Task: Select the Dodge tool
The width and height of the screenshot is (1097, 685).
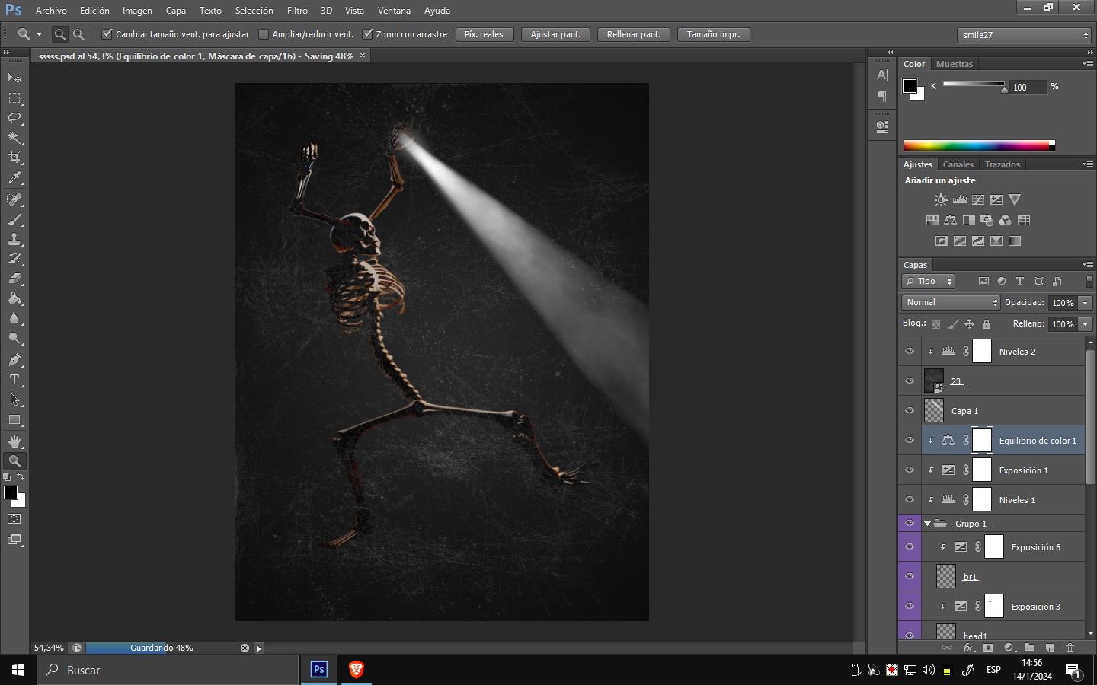Action: 14,338
